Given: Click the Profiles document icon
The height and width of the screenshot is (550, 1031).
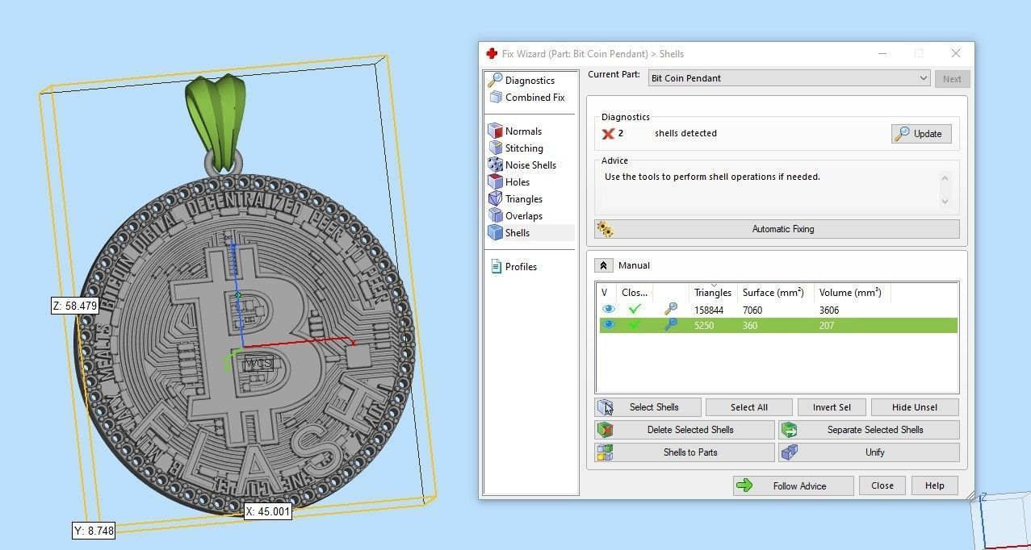Looking at the screenshot, I should pos(496,267).
